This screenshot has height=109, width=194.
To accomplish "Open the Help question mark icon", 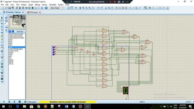I will (x=46, y=8).
